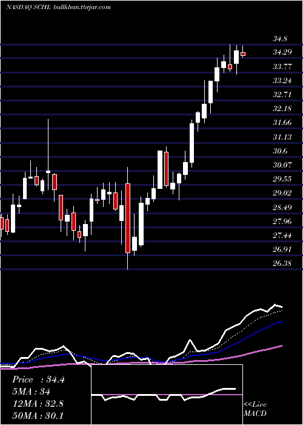
Task: Click the 31.66 price axis label
Action: [282, 123]
